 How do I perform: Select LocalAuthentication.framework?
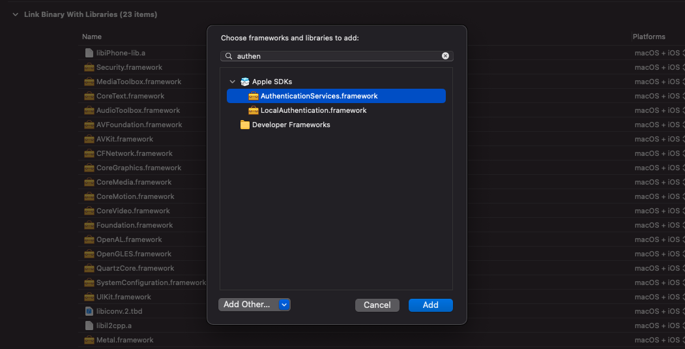pos(336,110)
